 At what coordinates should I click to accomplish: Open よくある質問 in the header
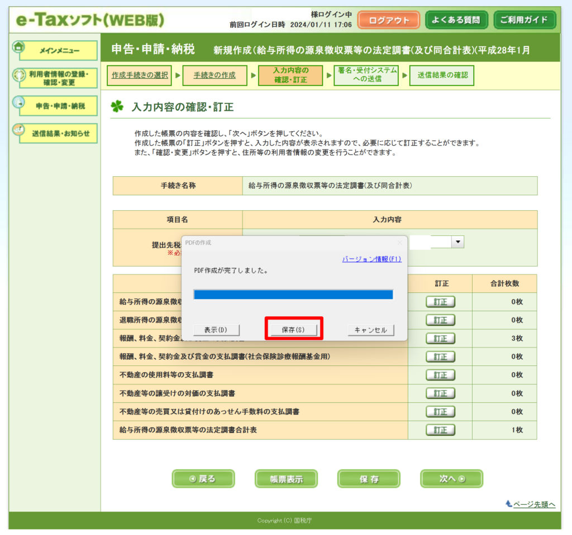(456, 20)
